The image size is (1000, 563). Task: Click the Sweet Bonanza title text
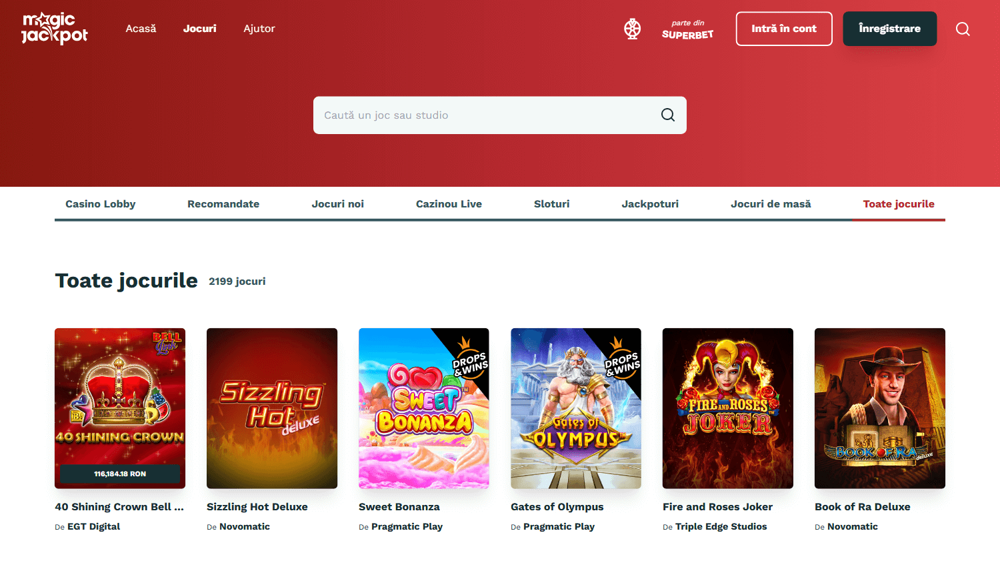pos(399,507)
